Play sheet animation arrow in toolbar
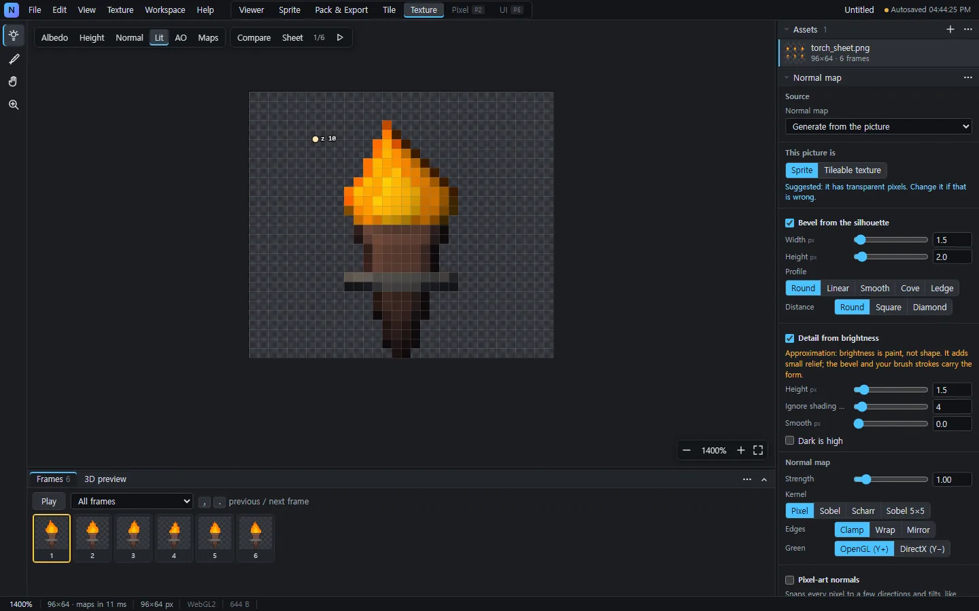 [x=340, y=37]
